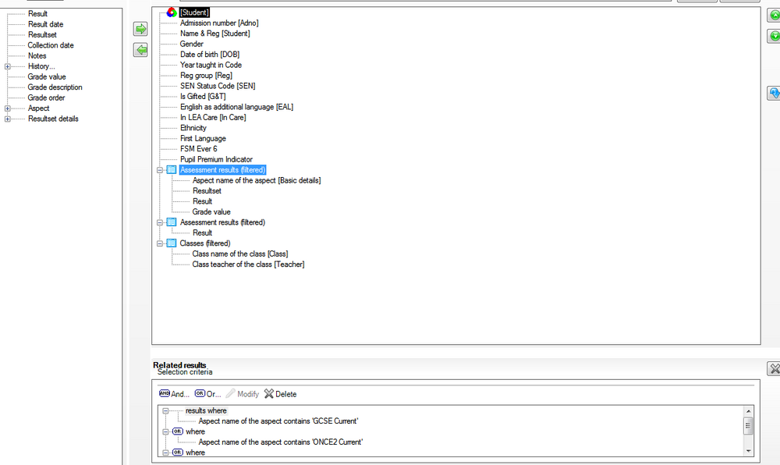Click the green move-down arrow icon
This screenshot has width=780, height=465.
pos(774,36)
